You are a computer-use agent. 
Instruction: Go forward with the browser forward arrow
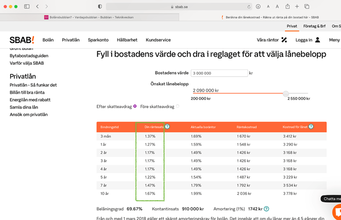coord(46,6)
